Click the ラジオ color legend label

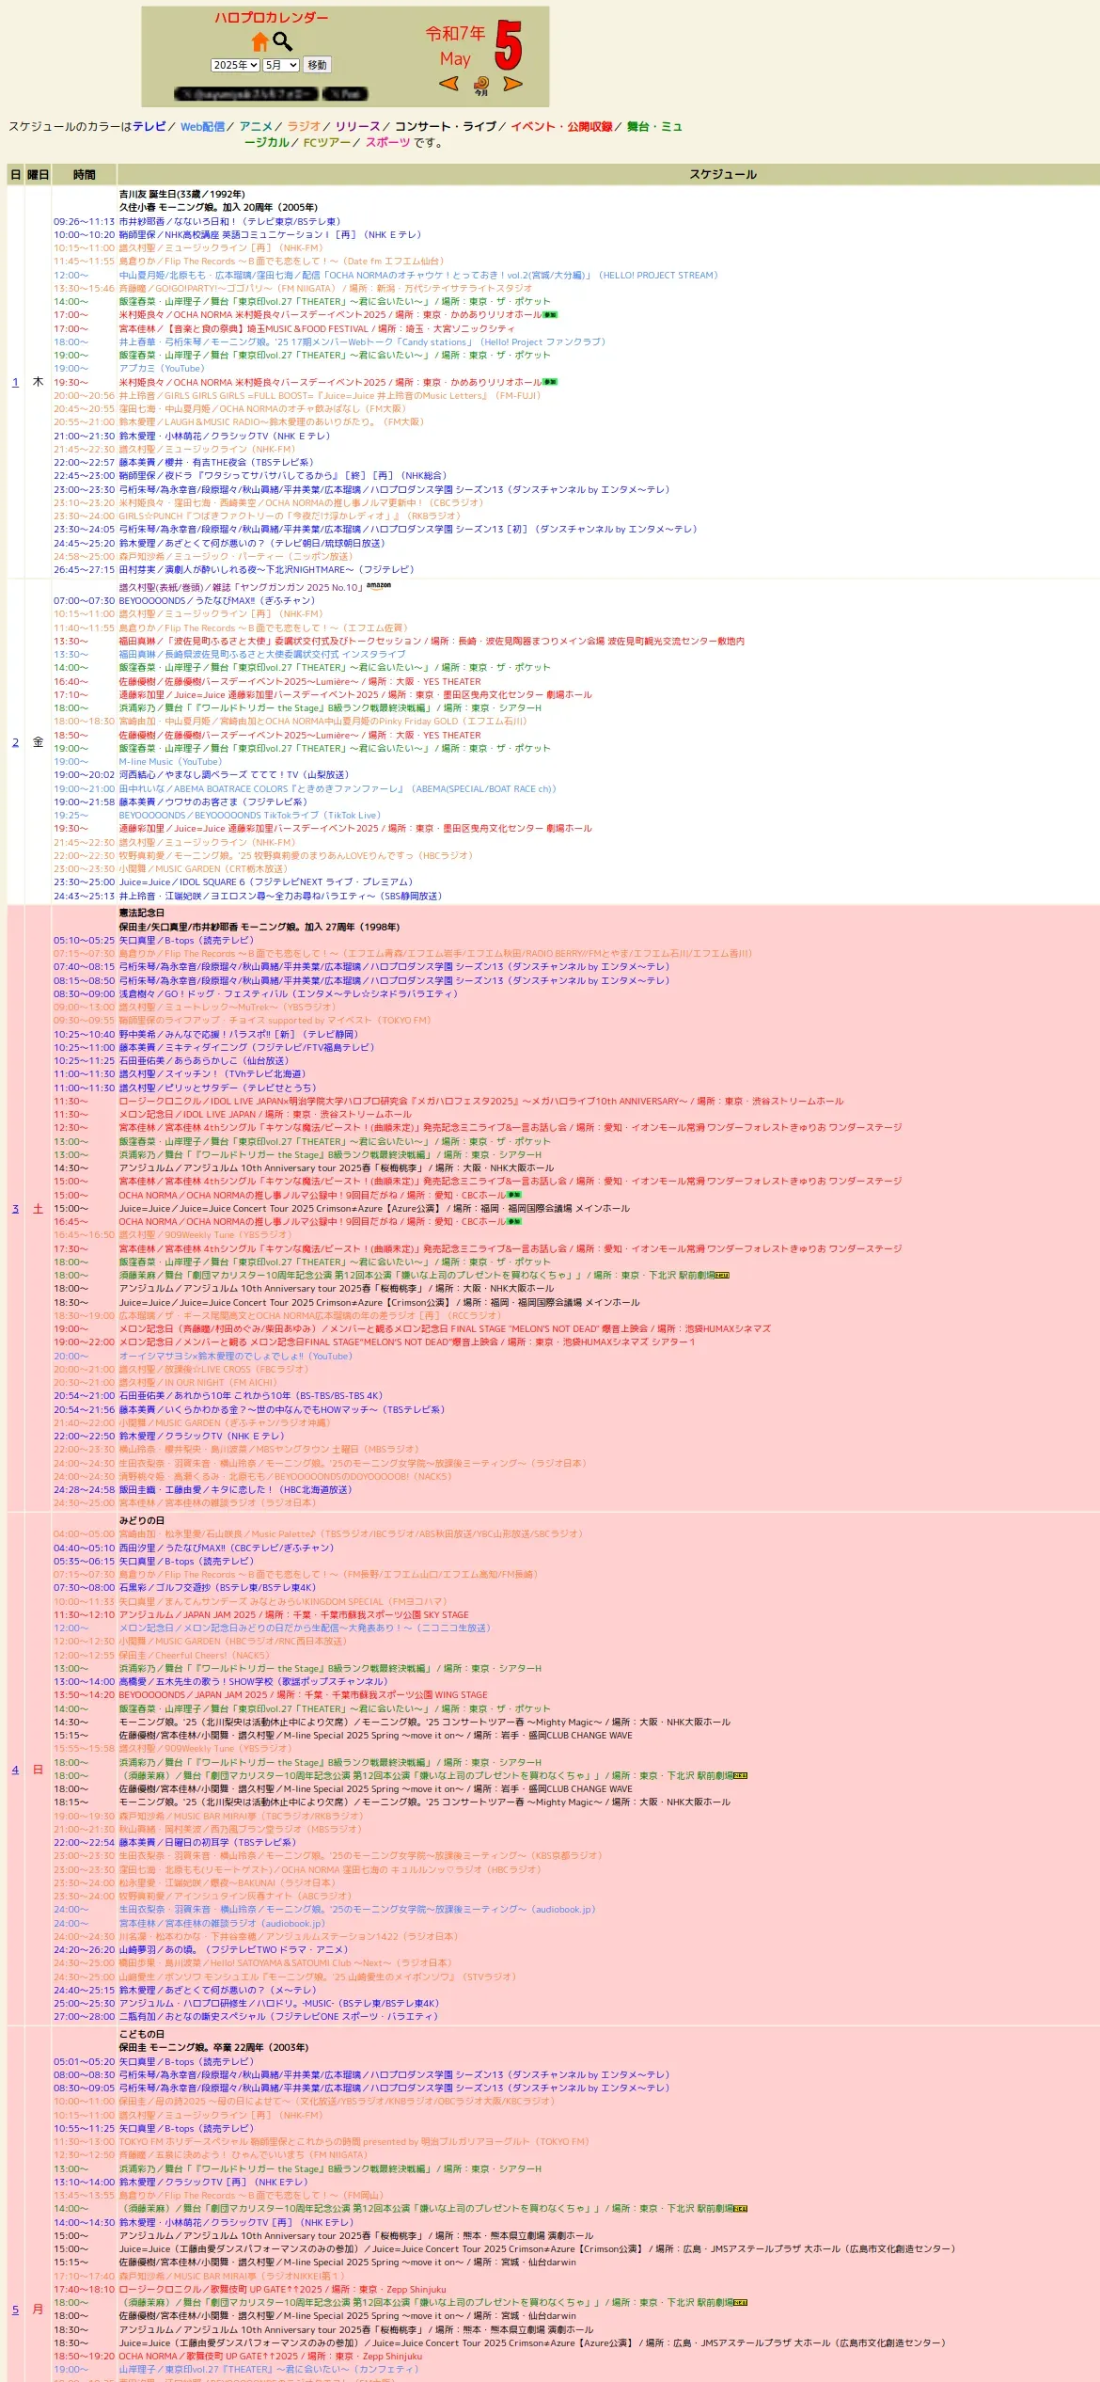pos(304,126)
